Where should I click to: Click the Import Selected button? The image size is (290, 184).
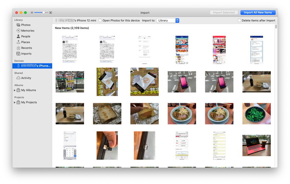click(x=224, y=12)
